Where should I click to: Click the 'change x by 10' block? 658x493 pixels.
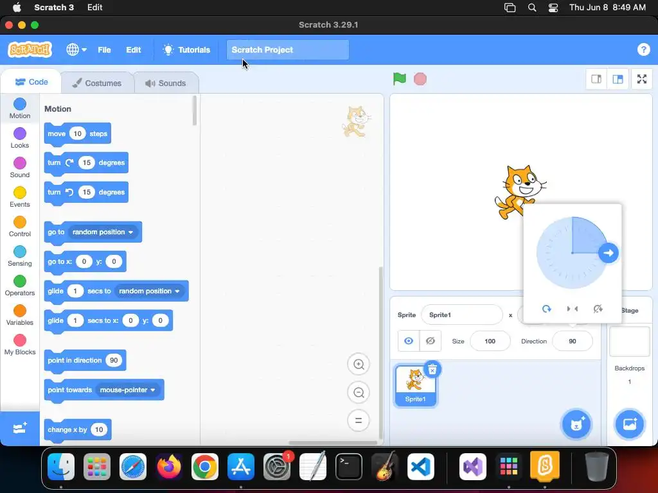[x=78, y=429]
